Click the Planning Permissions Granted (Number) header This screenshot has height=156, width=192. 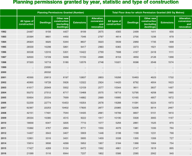click(61, 13)
